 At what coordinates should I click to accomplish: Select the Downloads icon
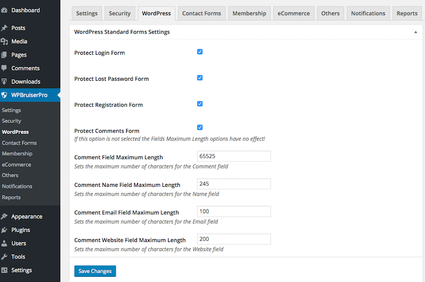point(7,81)
